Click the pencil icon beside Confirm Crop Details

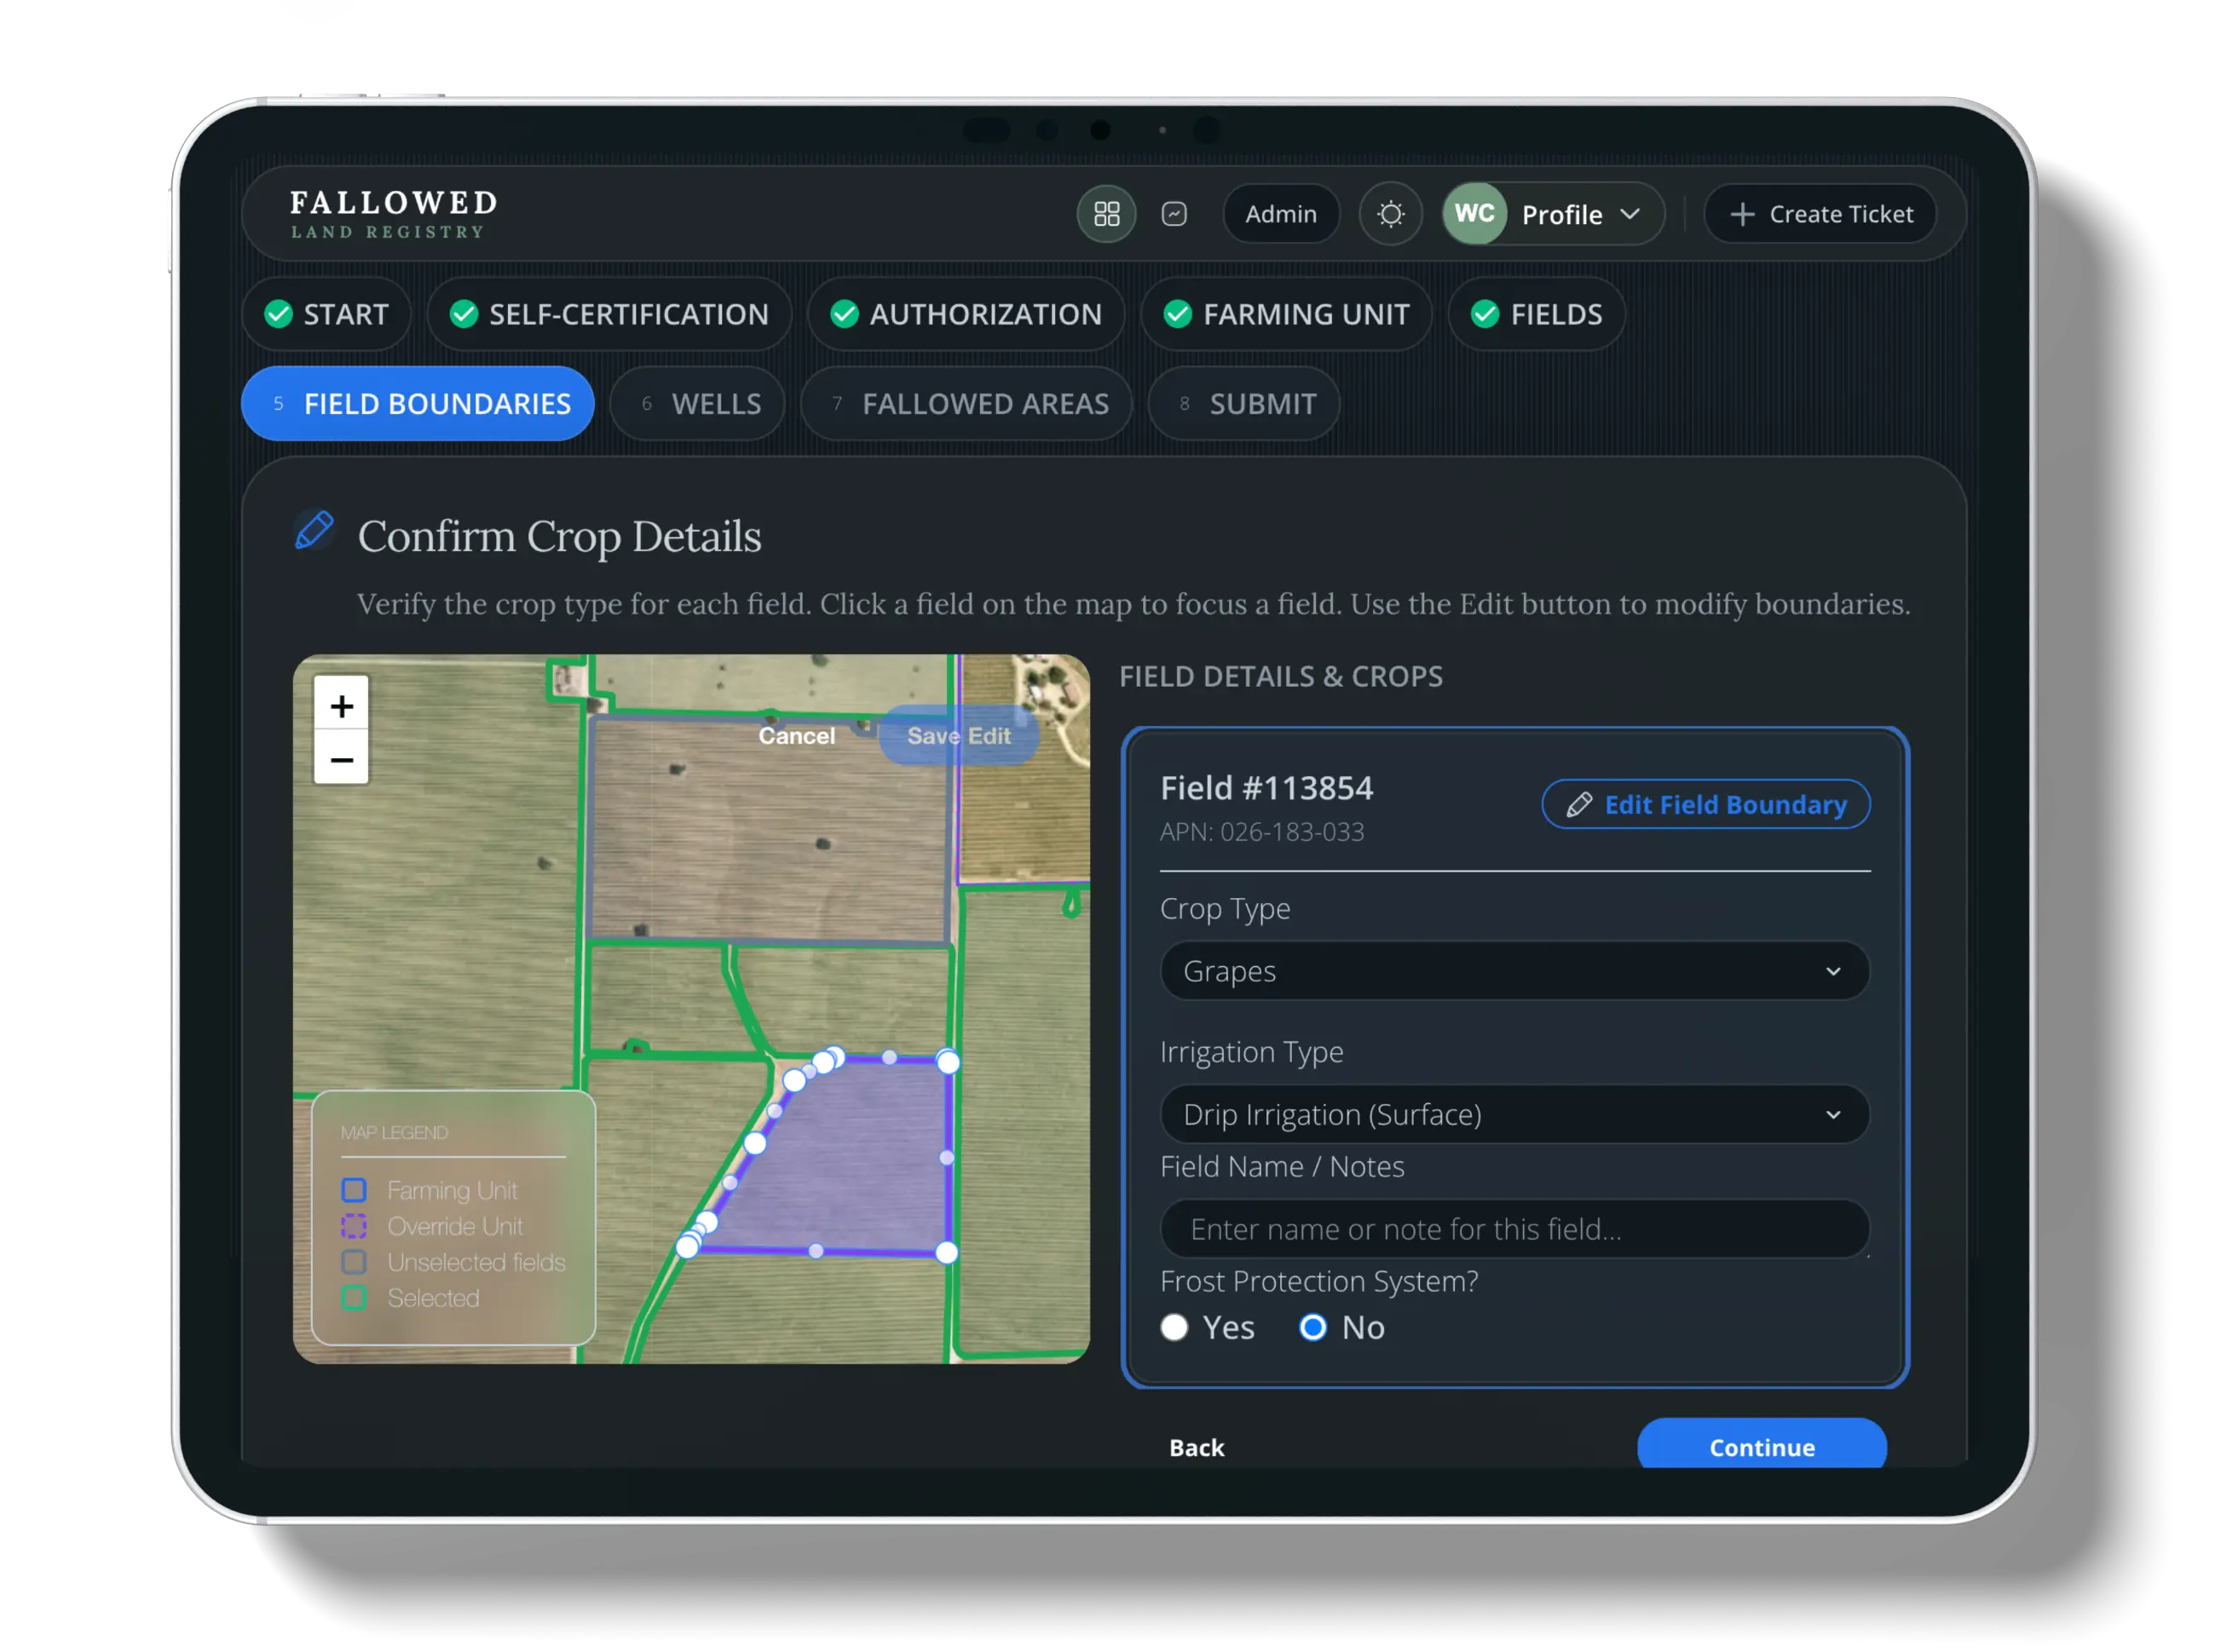[x=313, y=531]
